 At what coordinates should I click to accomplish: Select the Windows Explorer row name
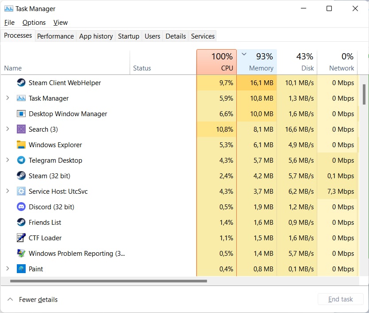click(55, 145)
